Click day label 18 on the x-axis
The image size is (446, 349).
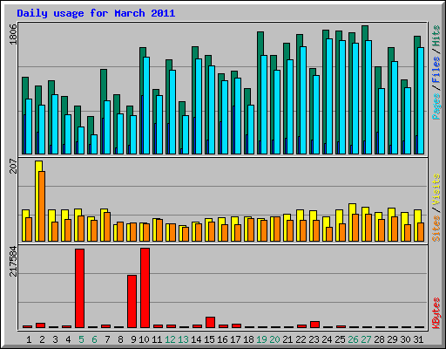(248, 339)
